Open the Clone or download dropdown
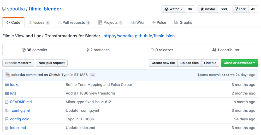The image size is (261, 135). tap(239, 63)
